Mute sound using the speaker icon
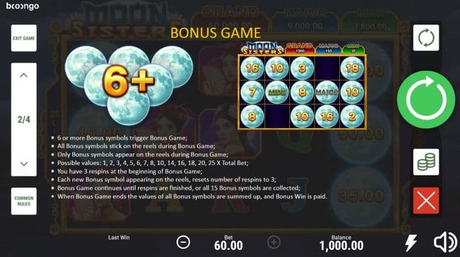The height and width of the screenshot is (257, 460). (x=445, y=242)
